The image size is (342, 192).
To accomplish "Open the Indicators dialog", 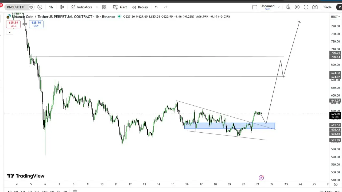I will pyautogui.click(x=81, y=7).
